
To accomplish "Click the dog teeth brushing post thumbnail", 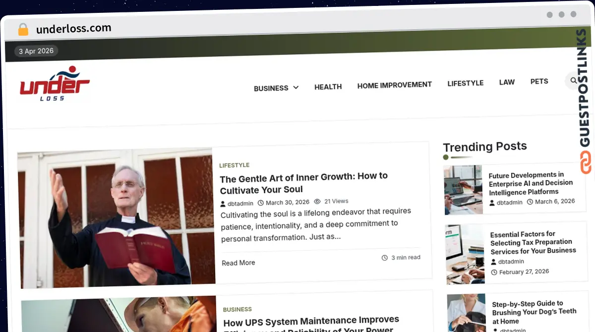I will [x=467, y=313].
